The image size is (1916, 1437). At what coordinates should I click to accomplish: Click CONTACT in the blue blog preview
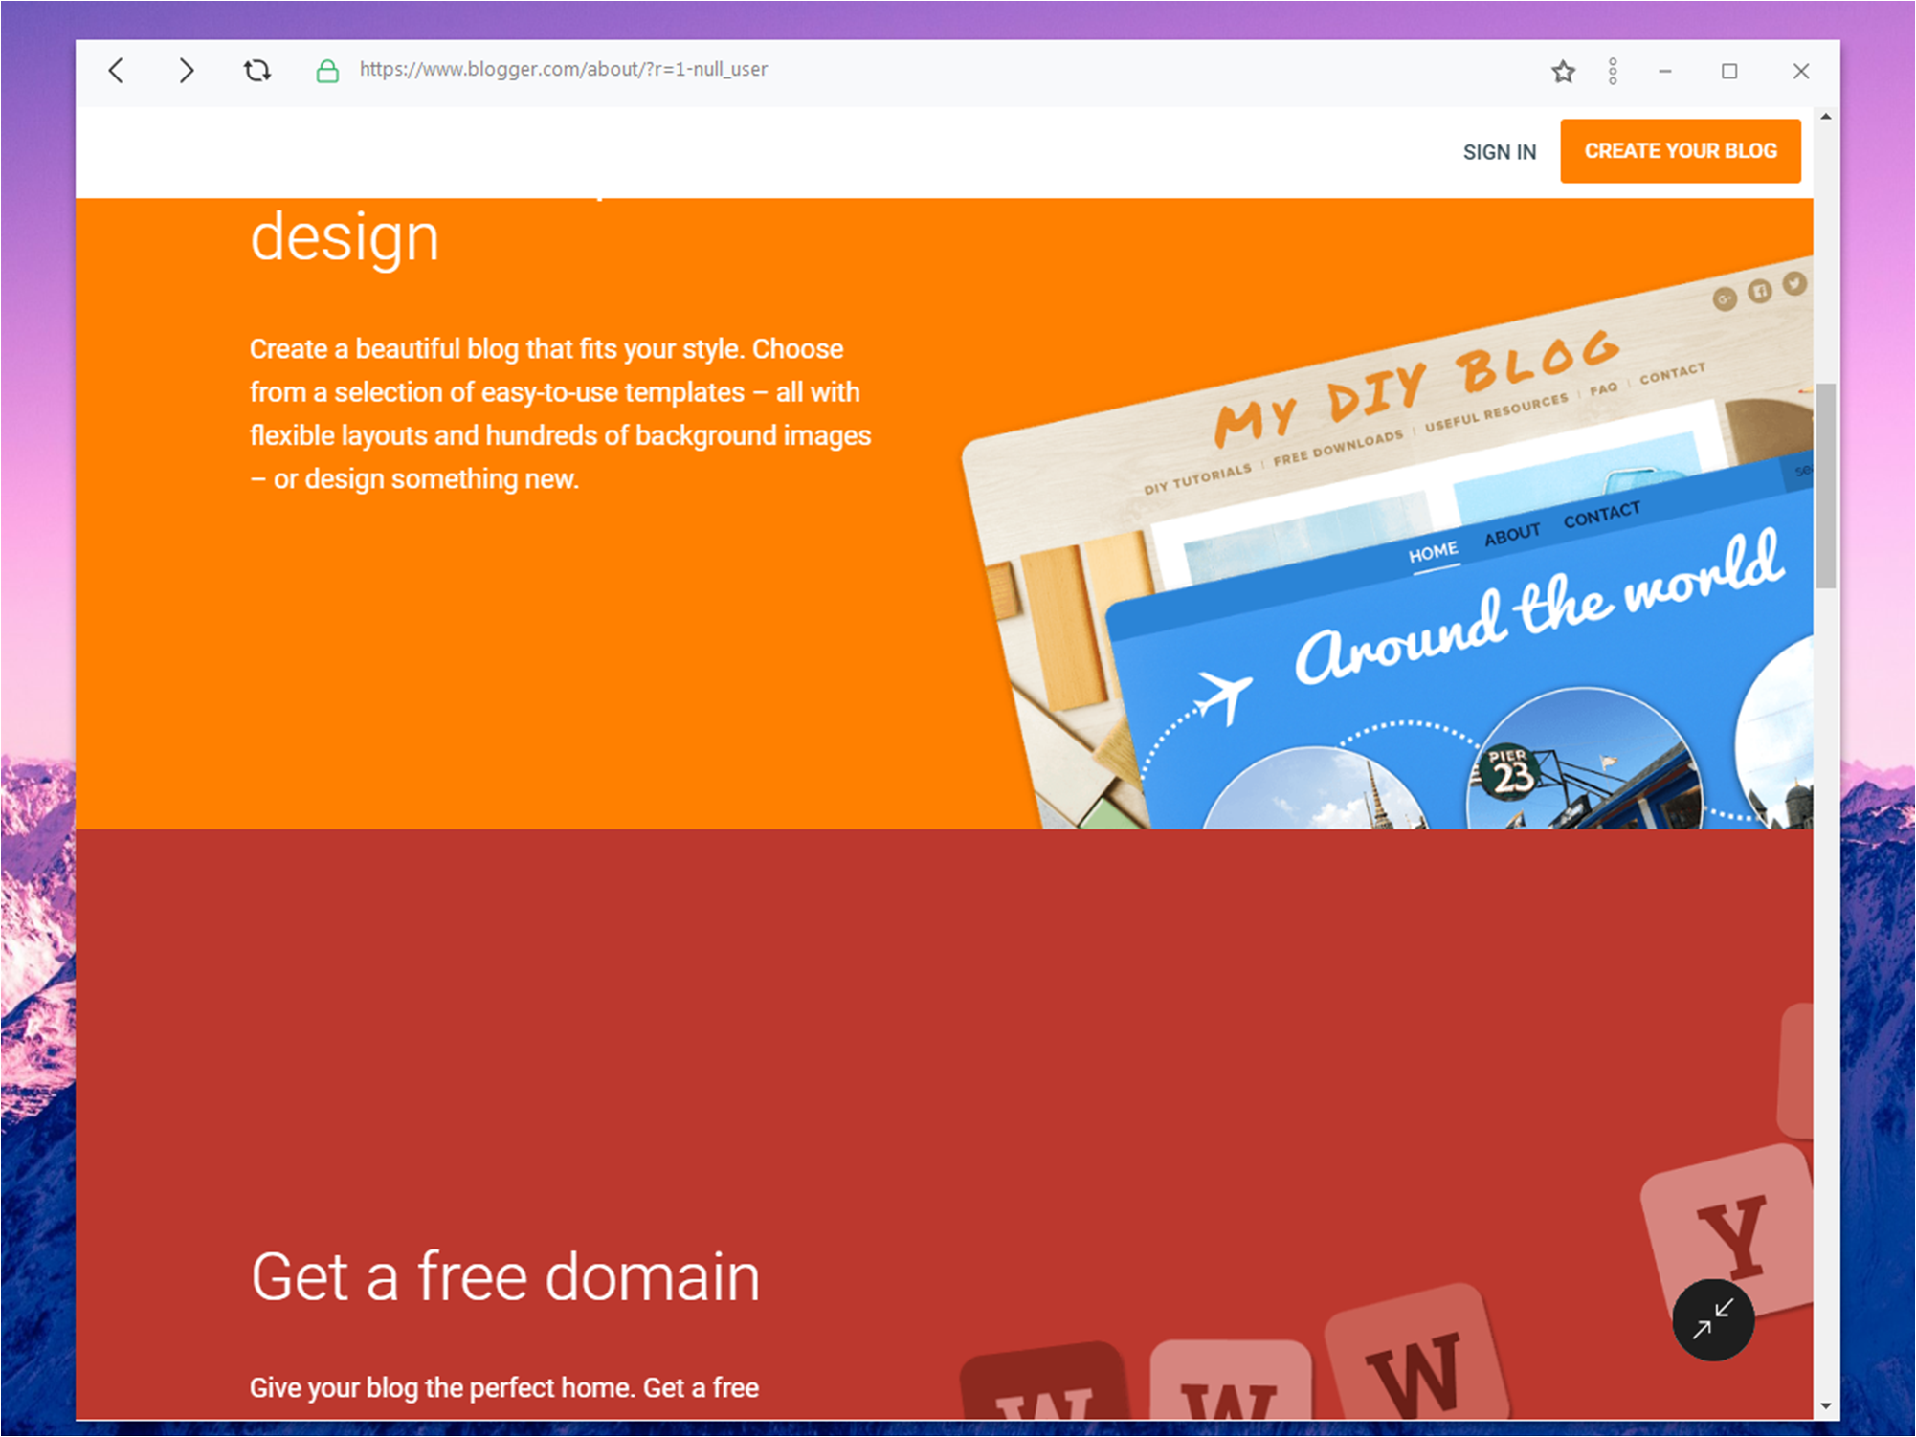click(1601, 516)
